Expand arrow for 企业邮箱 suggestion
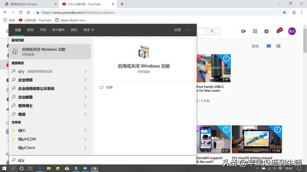This screenshot has height=172, width=307. [85, 97]
